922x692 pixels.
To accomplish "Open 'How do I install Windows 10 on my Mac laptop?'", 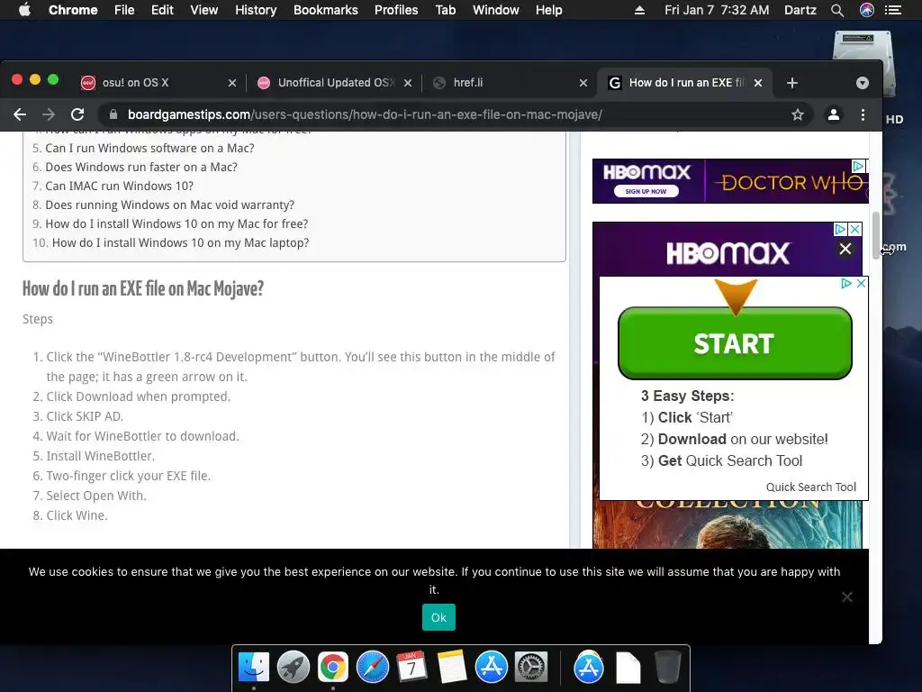I will (180, 242).
